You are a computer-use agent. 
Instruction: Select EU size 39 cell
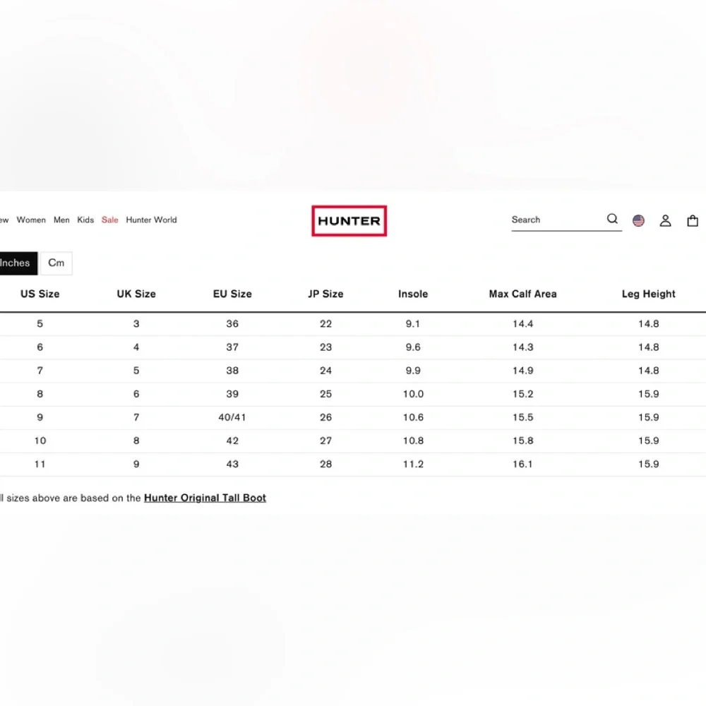click(x=232, y=394)
